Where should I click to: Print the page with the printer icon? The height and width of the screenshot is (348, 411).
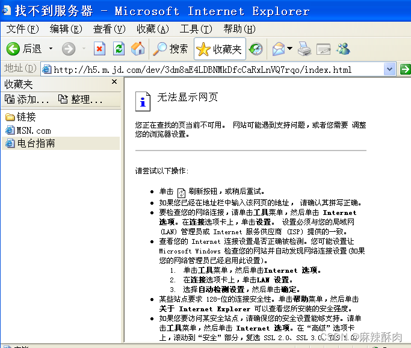click(304, 49)
